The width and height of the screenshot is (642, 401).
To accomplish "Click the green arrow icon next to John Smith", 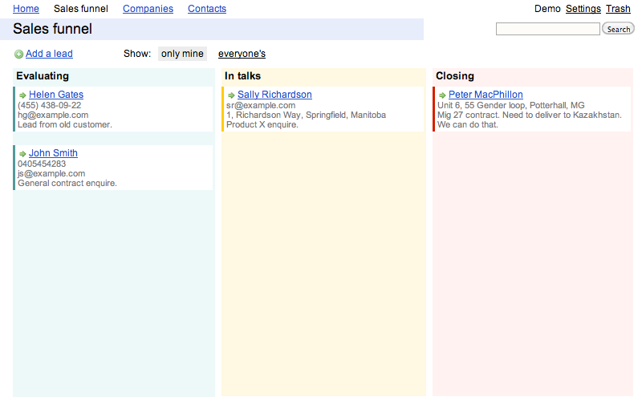I will pos(22,154).
